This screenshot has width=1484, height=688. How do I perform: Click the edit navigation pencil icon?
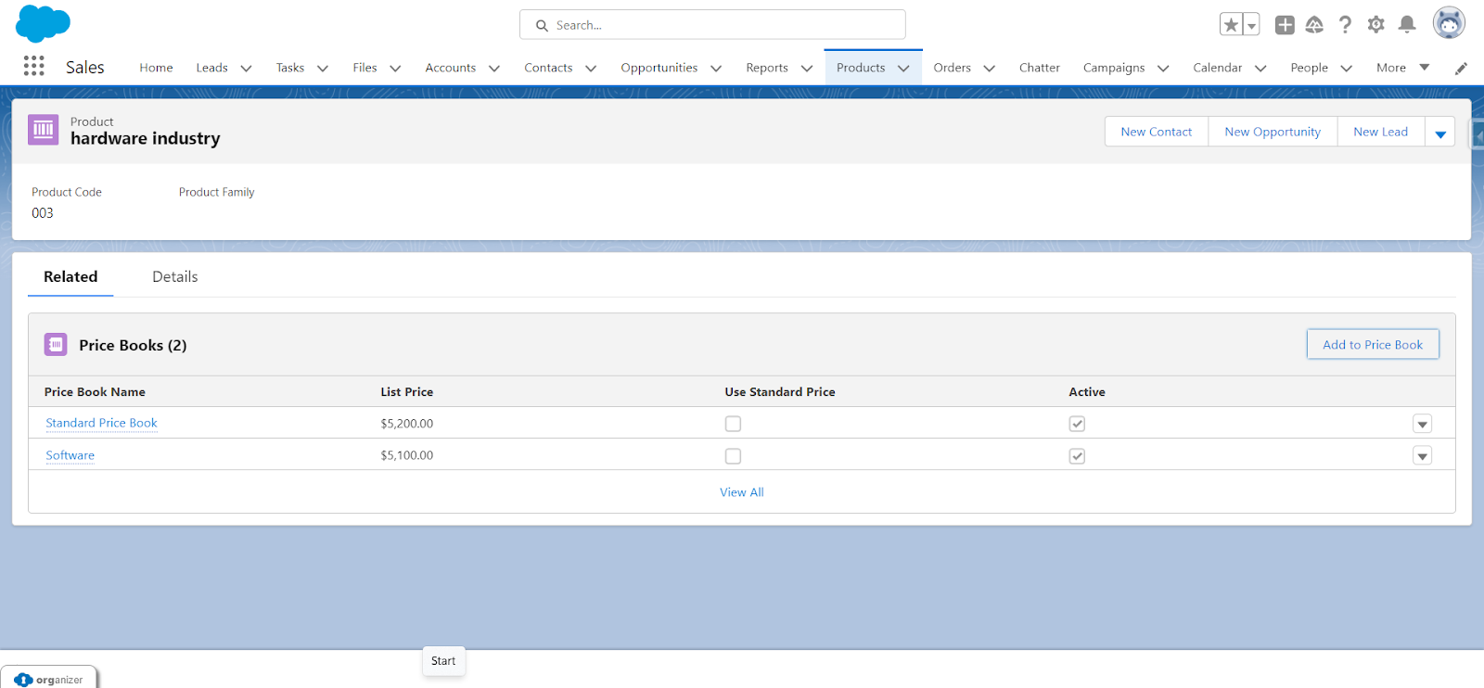click(1461, 68)
